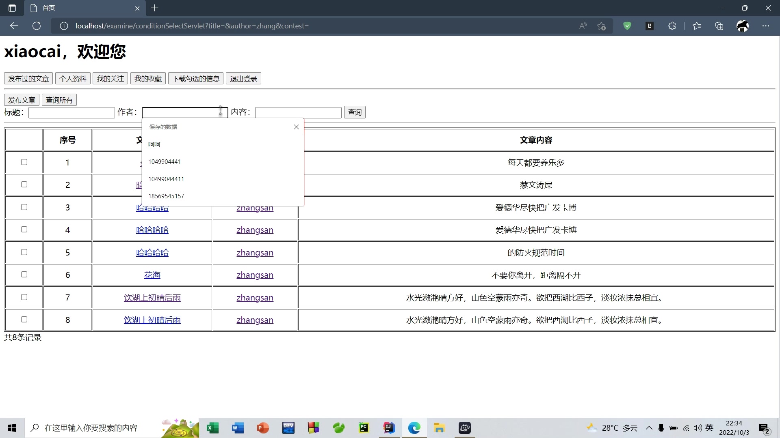The image size is (780, 438).
Task: Open the volume control in tray
Action: [698, 428]
